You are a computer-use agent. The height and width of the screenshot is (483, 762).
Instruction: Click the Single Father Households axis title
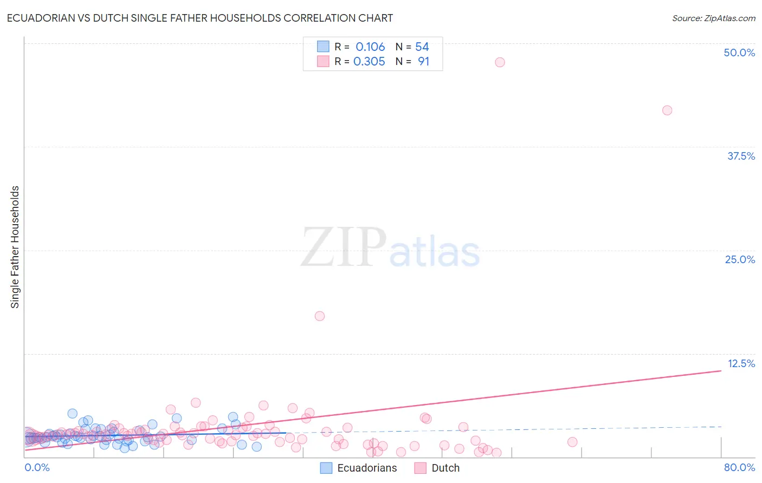15,247
